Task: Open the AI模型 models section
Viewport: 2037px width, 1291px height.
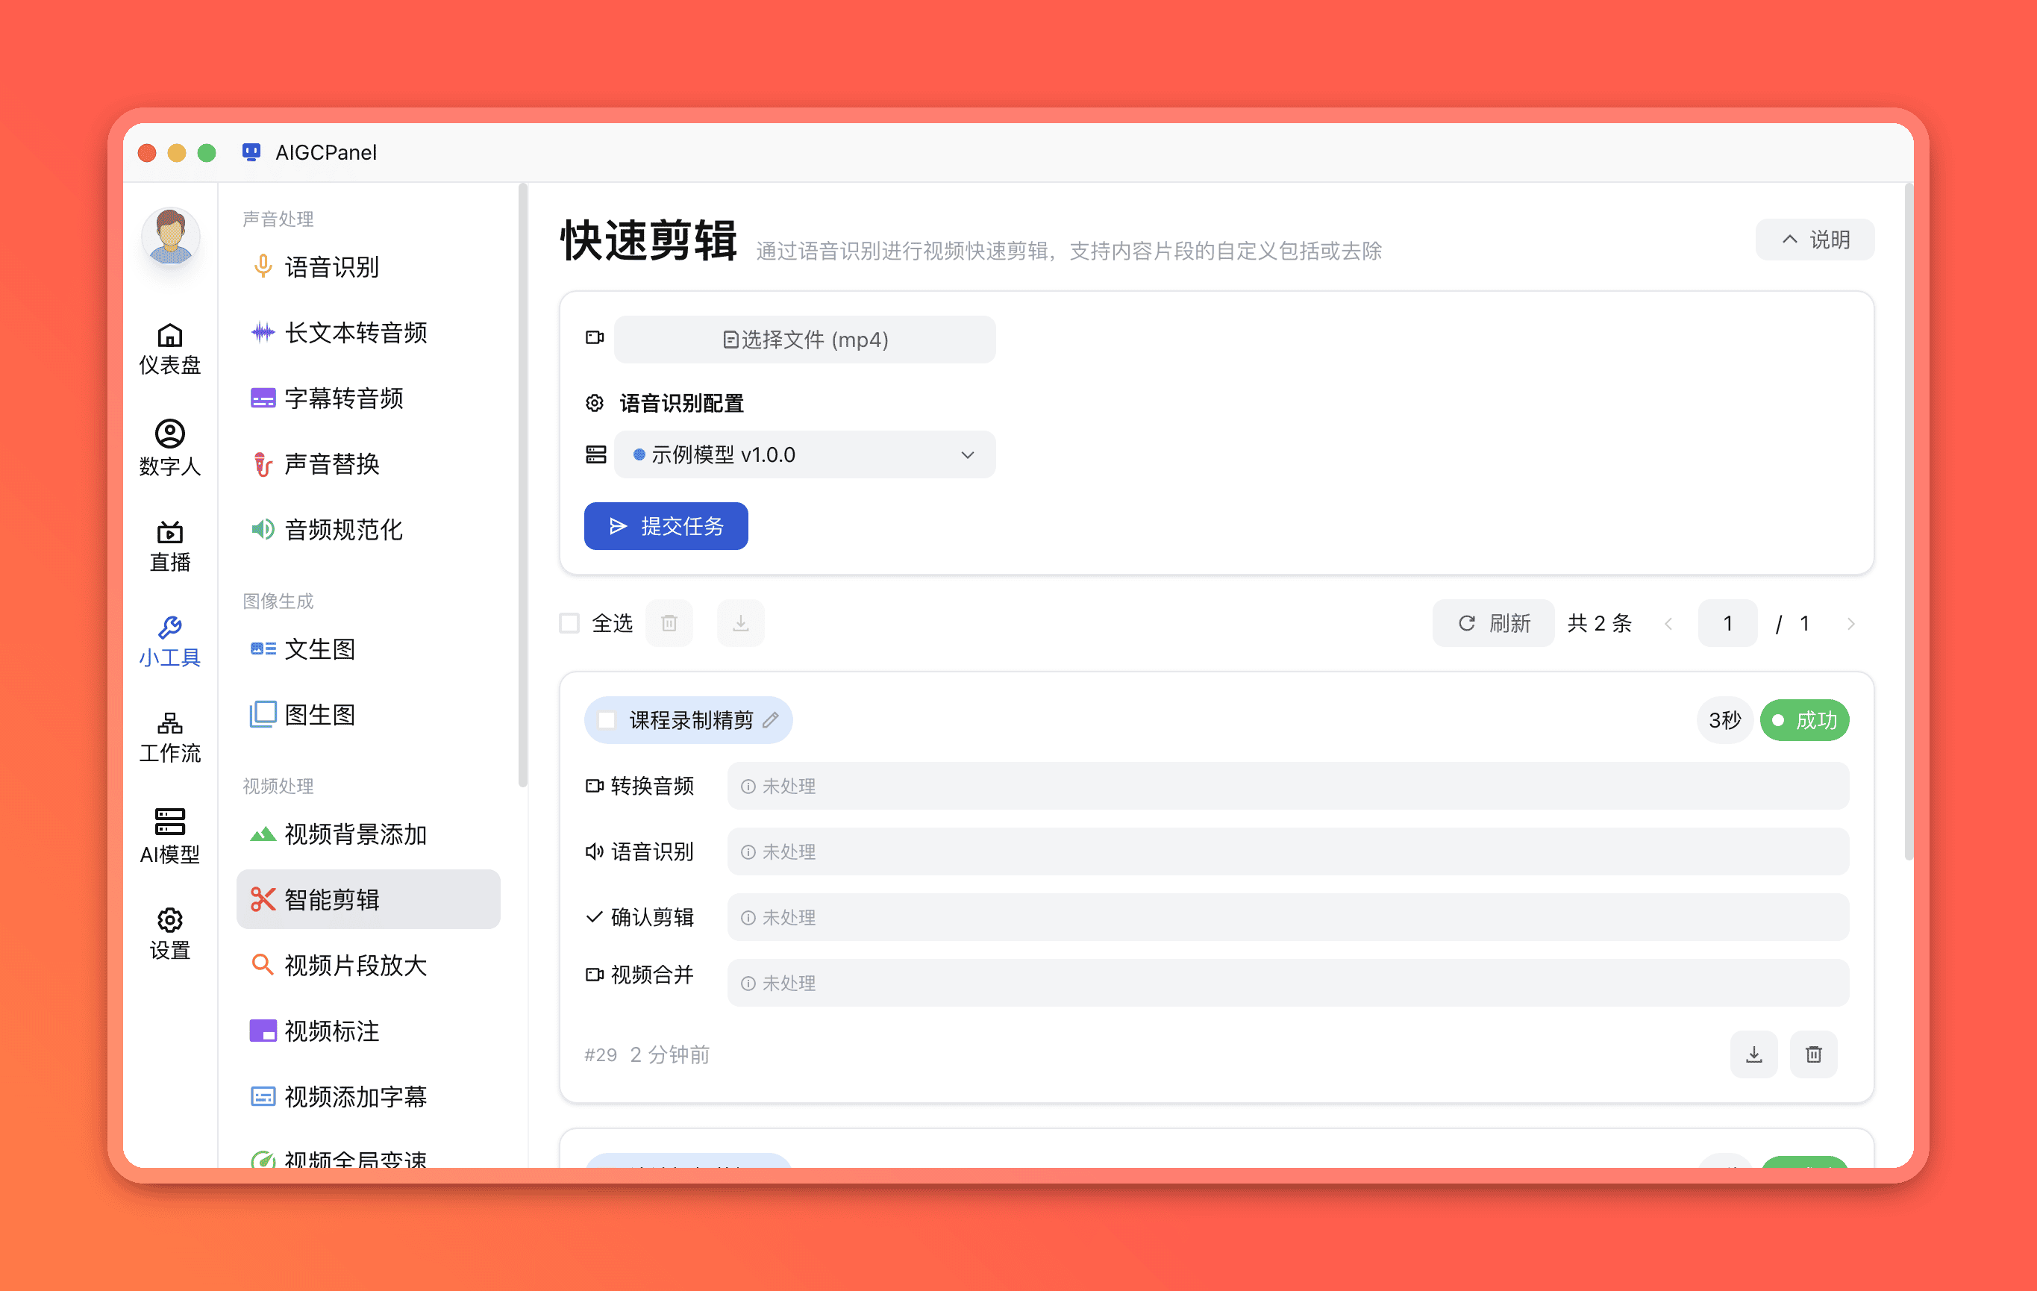Action: point(169,837)
